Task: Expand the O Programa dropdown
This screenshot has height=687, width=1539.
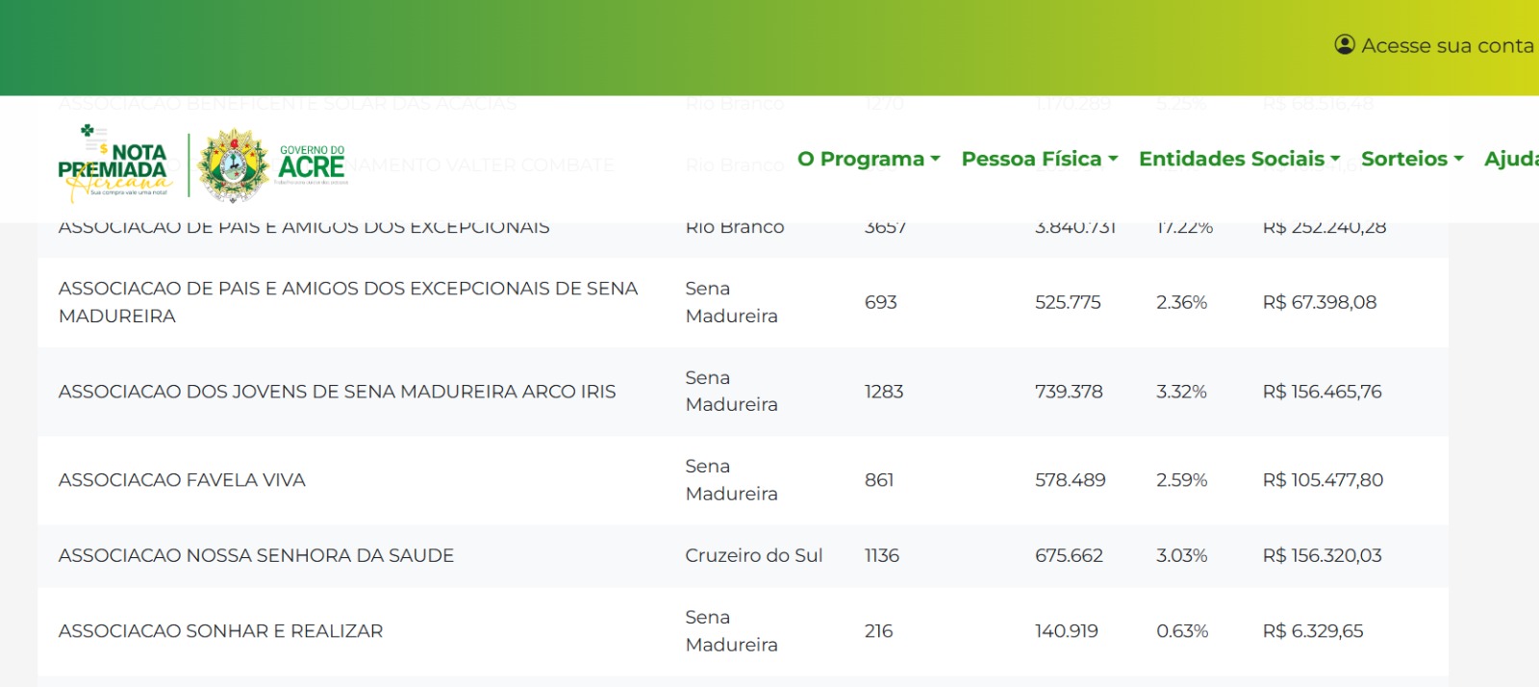Action: point(868,159)
